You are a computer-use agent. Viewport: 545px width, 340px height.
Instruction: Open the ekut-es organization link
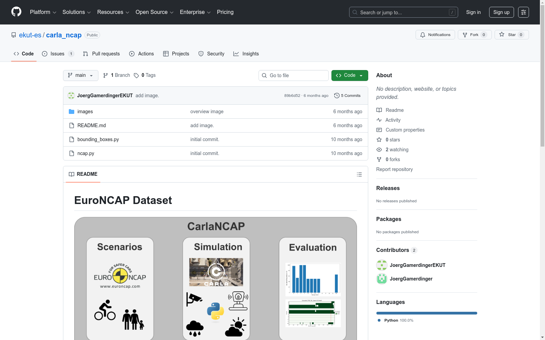[30, 35]
